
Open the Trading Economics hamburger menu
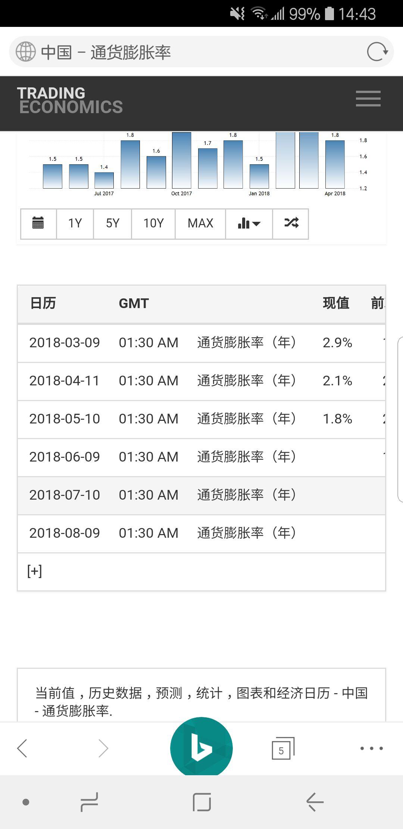(x=368, y=99)
